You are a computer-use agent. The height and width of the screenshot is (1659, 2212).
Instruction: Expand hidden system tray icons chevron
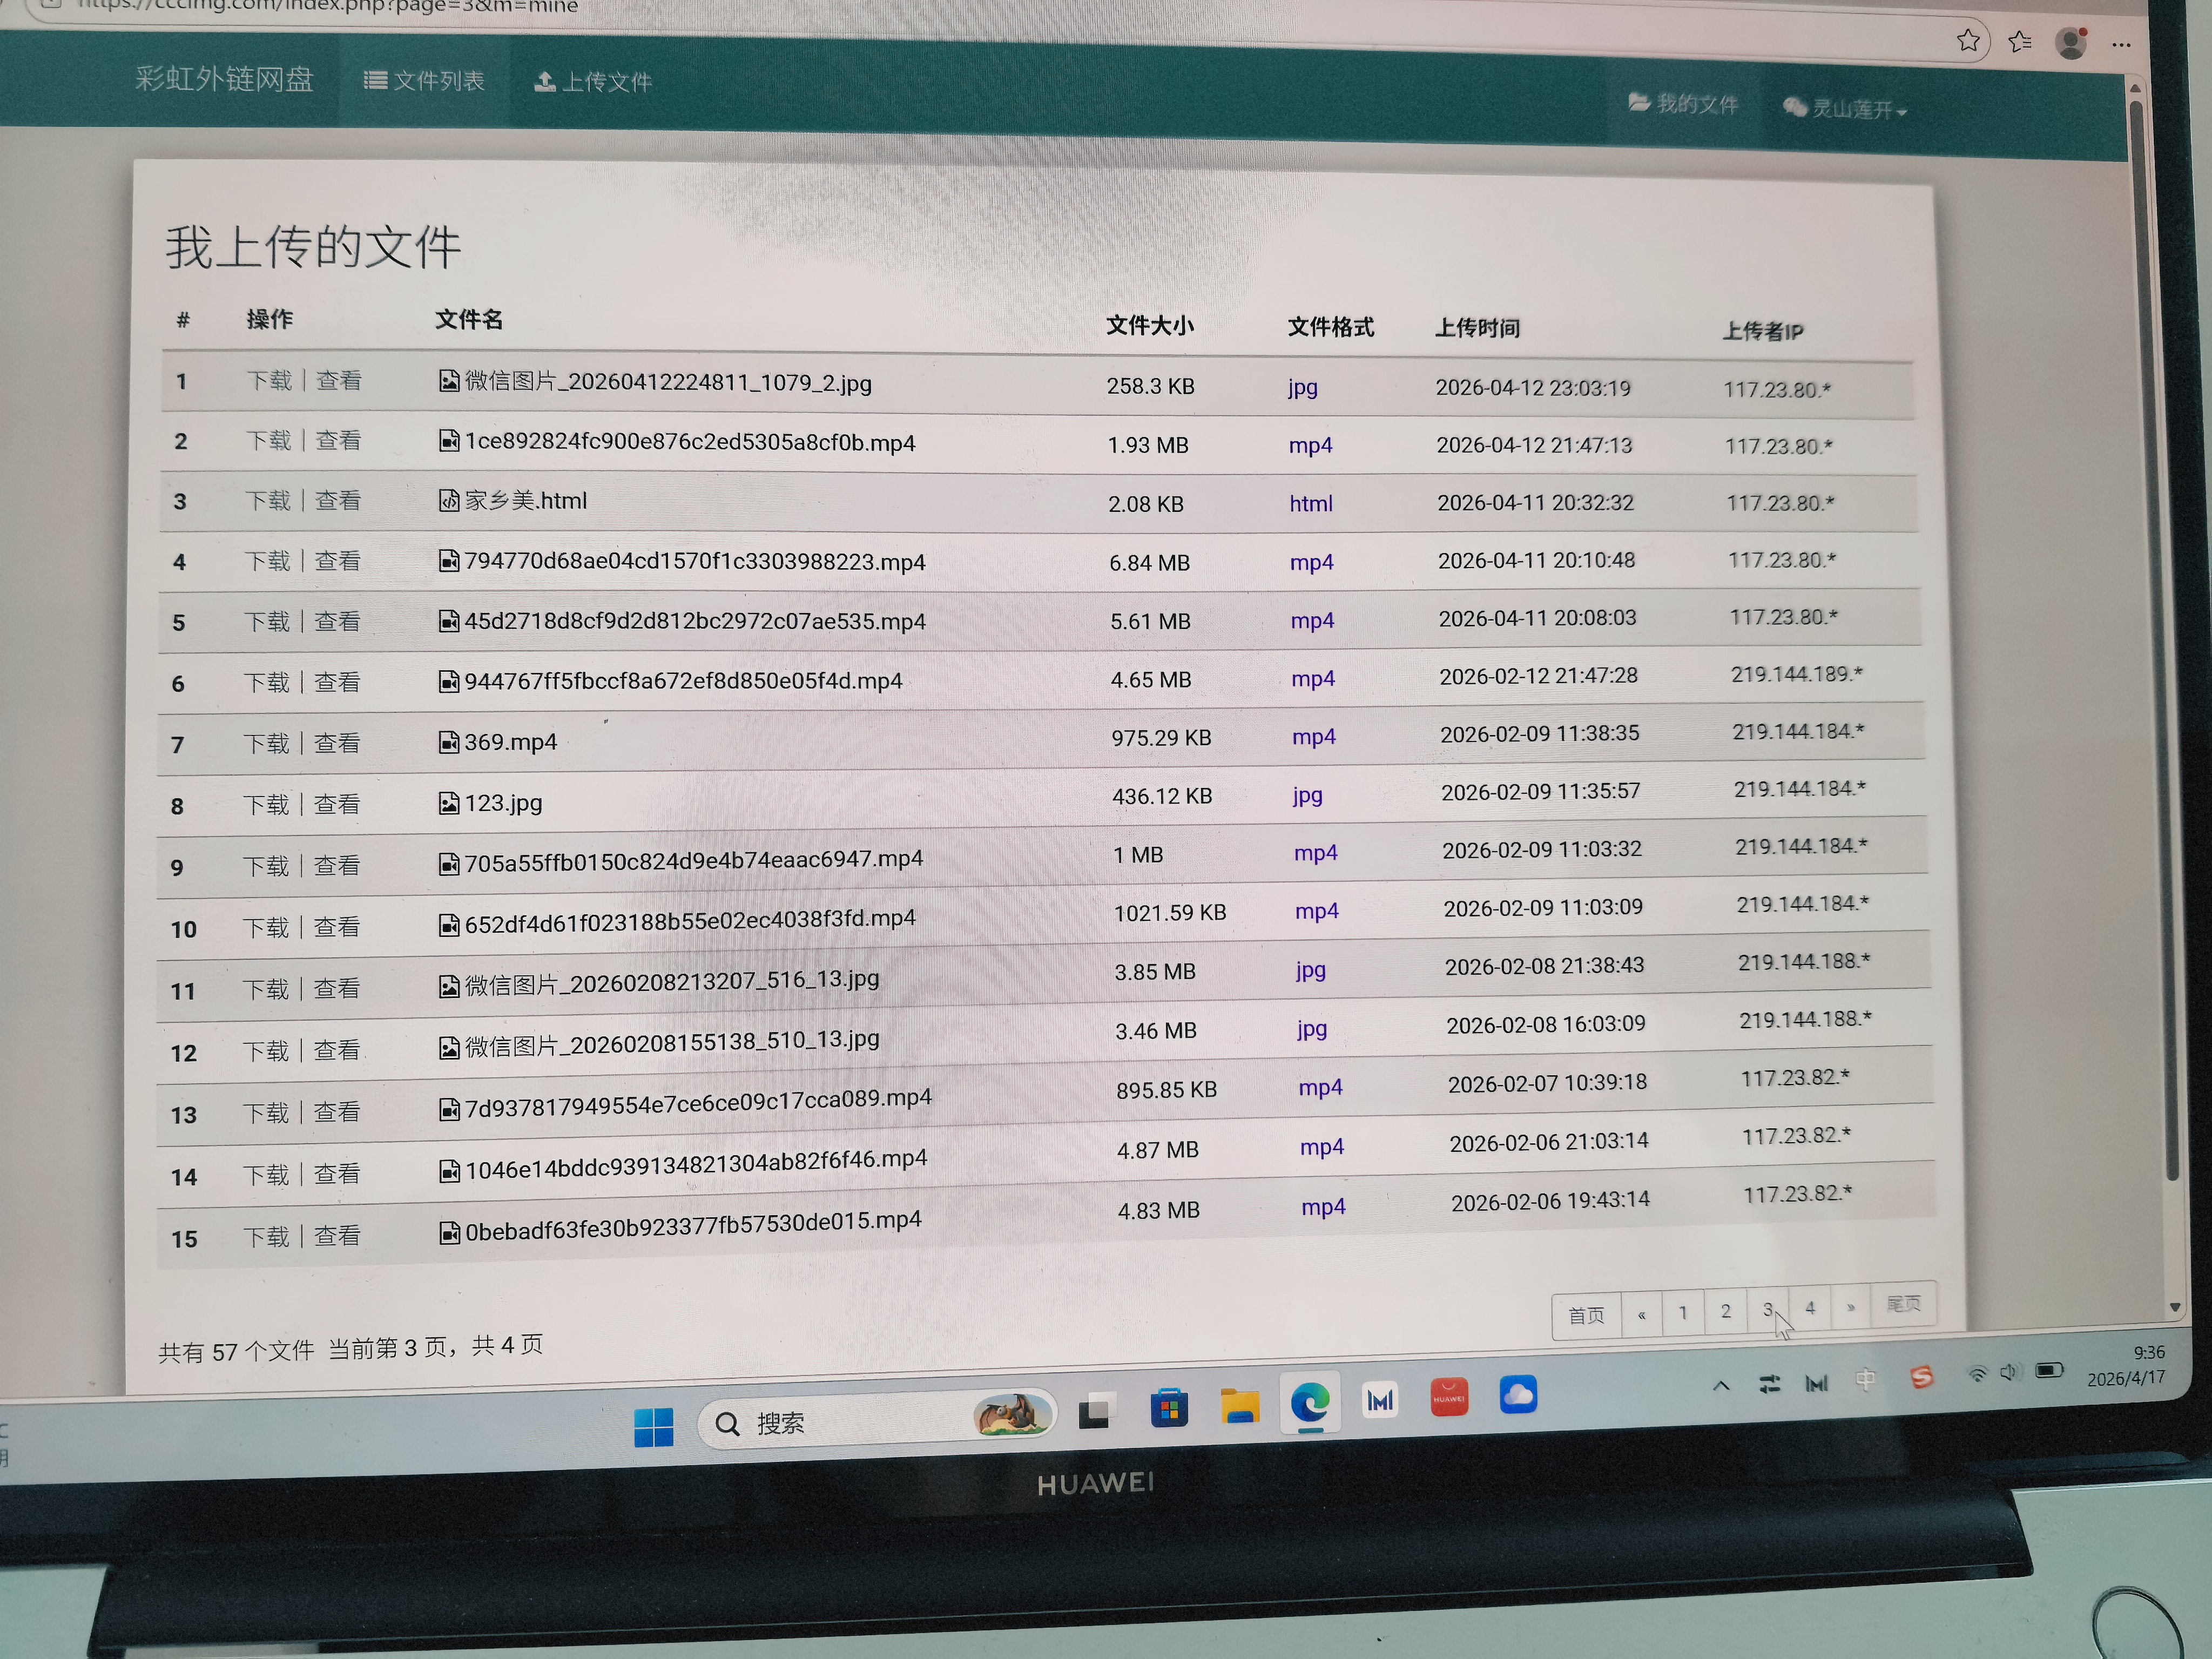1721,1386
